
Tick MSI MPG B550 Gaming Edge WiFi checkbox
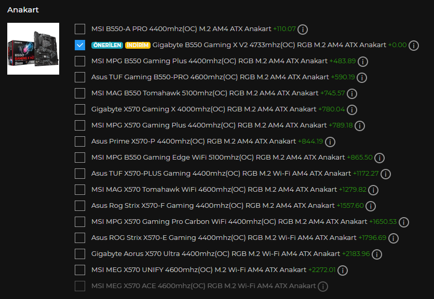[x=80, y=158]
